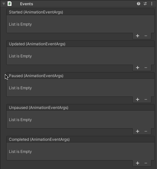Click the Completed event's empty list area
Screen dimensions: 157x169
coord(80,151)
